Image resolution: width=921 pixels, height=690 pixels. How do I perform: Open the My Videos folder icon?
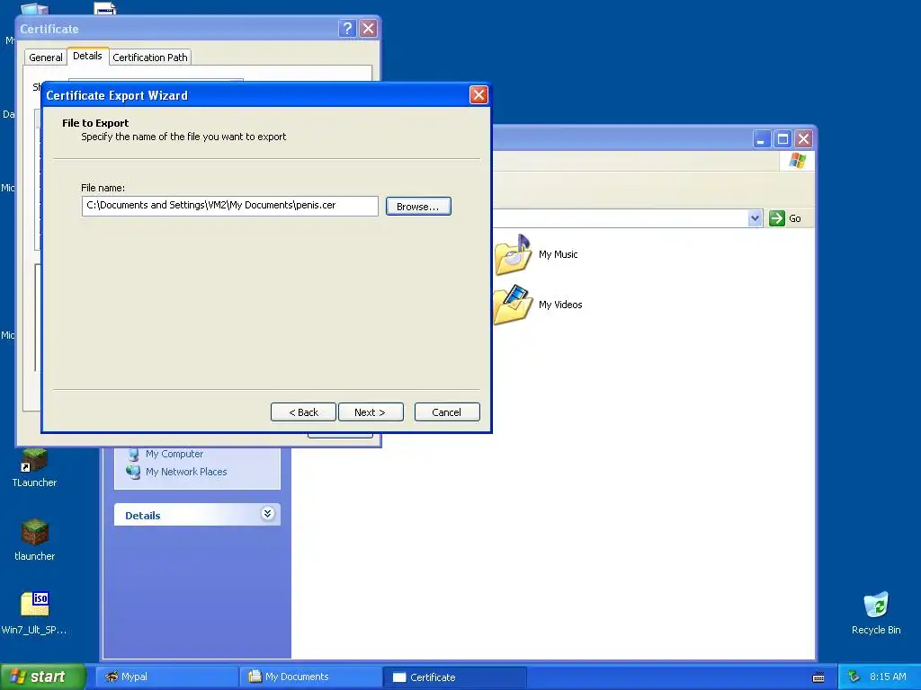point(513,305)
